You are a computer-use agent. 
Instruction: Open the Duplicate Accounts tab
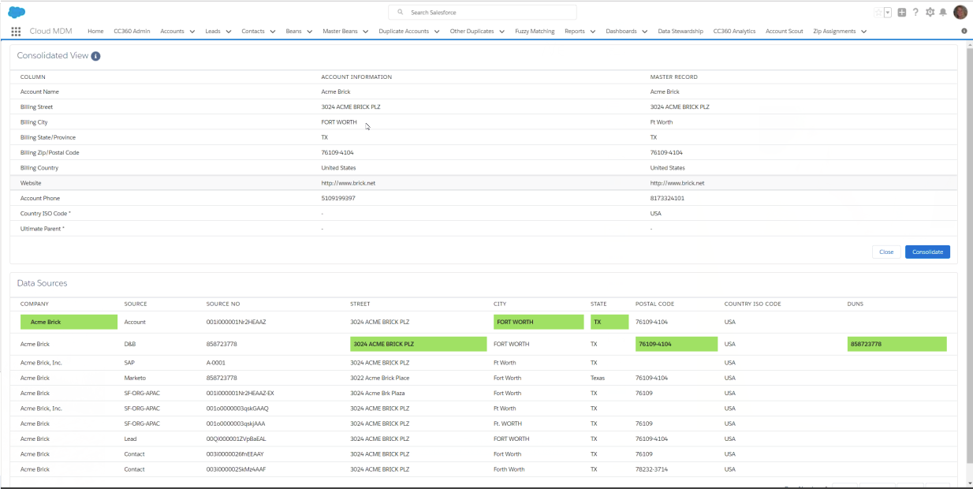(x=404, y=32)
